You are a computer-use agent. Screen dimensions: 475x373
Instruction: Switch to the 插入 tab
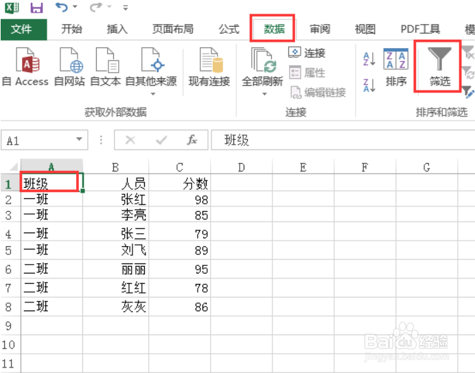pos(117,29)
